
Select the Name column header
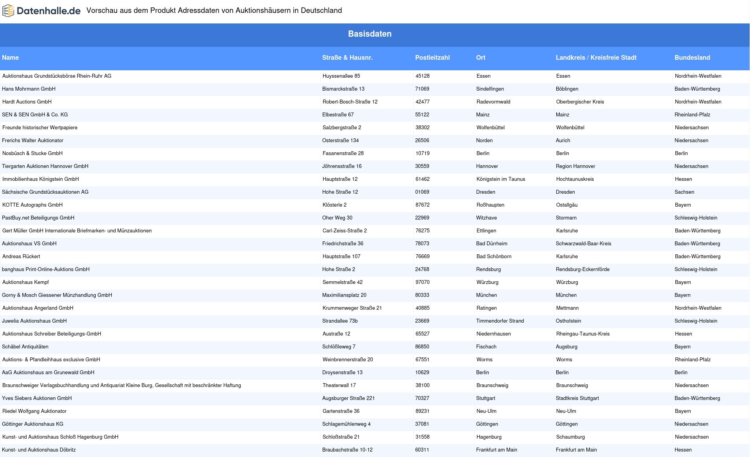[x=11, y=58]
